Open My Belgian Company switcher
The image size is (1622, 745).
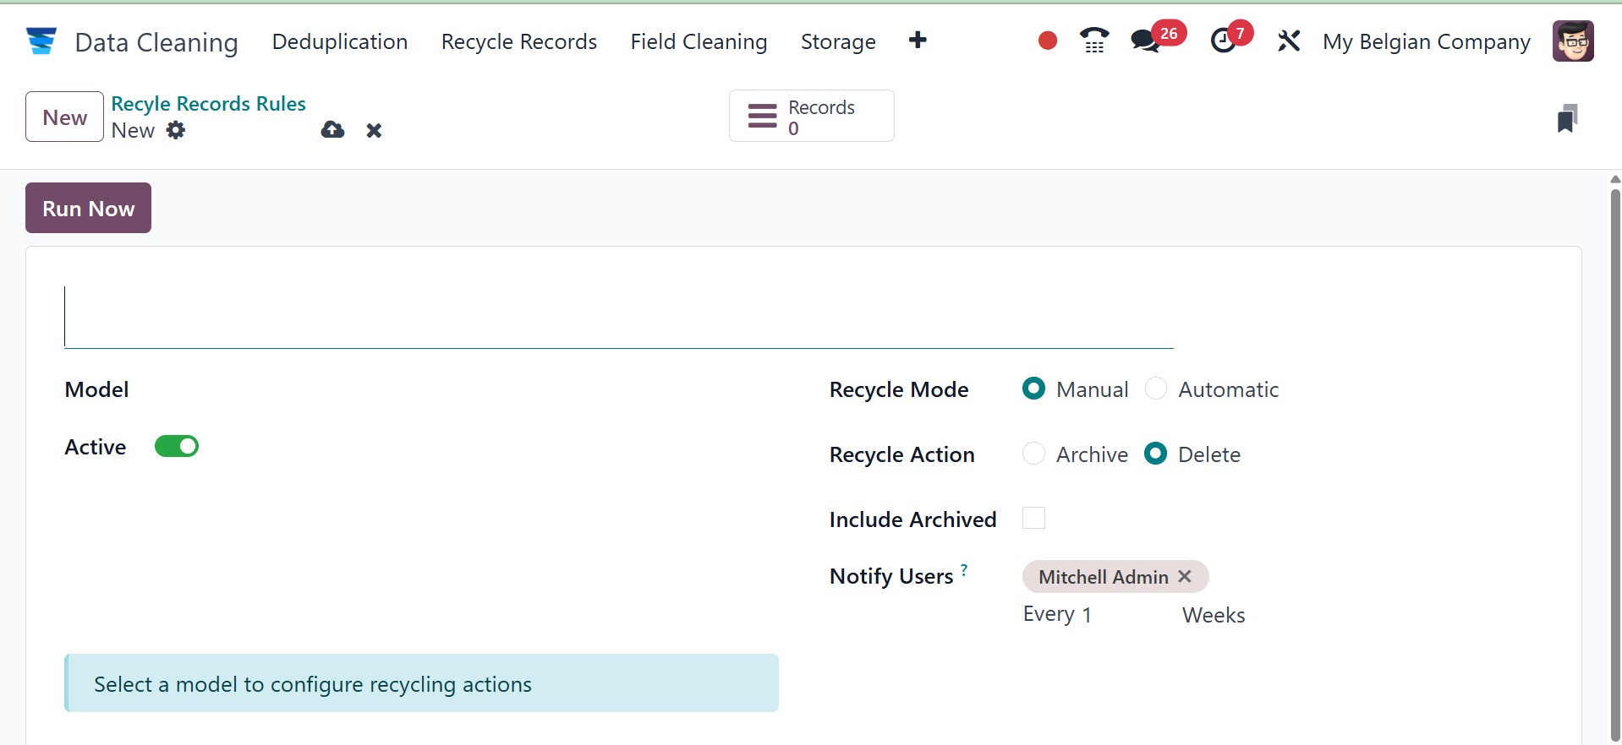[1426, 41]
